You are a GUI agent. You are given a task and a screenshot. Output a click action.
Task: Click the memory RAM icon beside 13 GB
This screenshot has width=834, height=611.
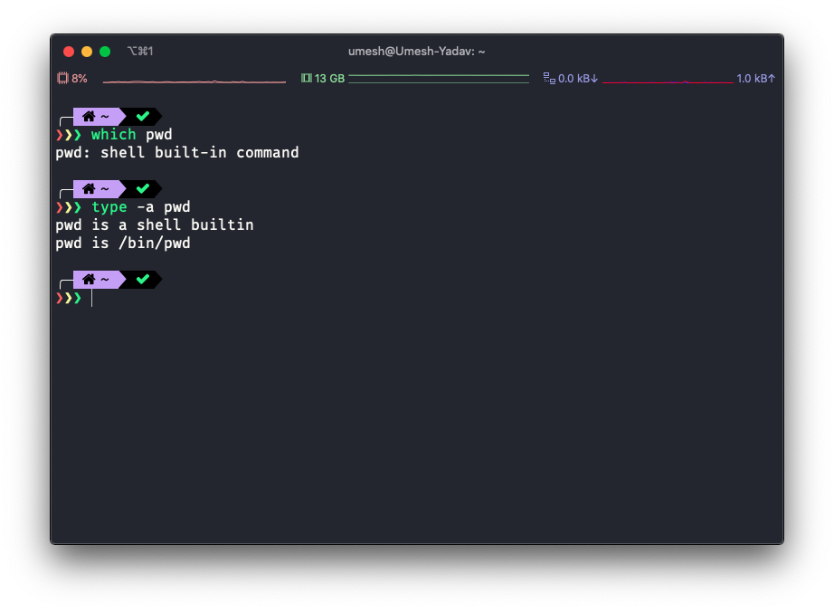306,79
